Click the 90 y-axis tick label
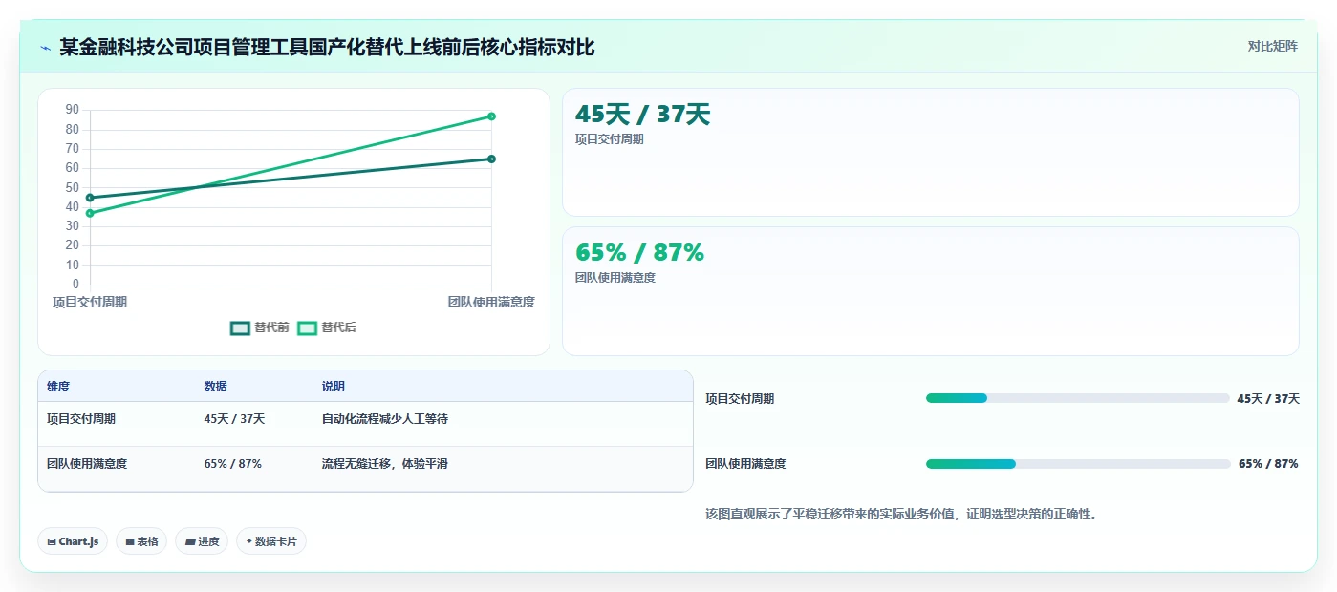Image resolution: width=1337 pixels, height=592 pixels. point(73,110)
